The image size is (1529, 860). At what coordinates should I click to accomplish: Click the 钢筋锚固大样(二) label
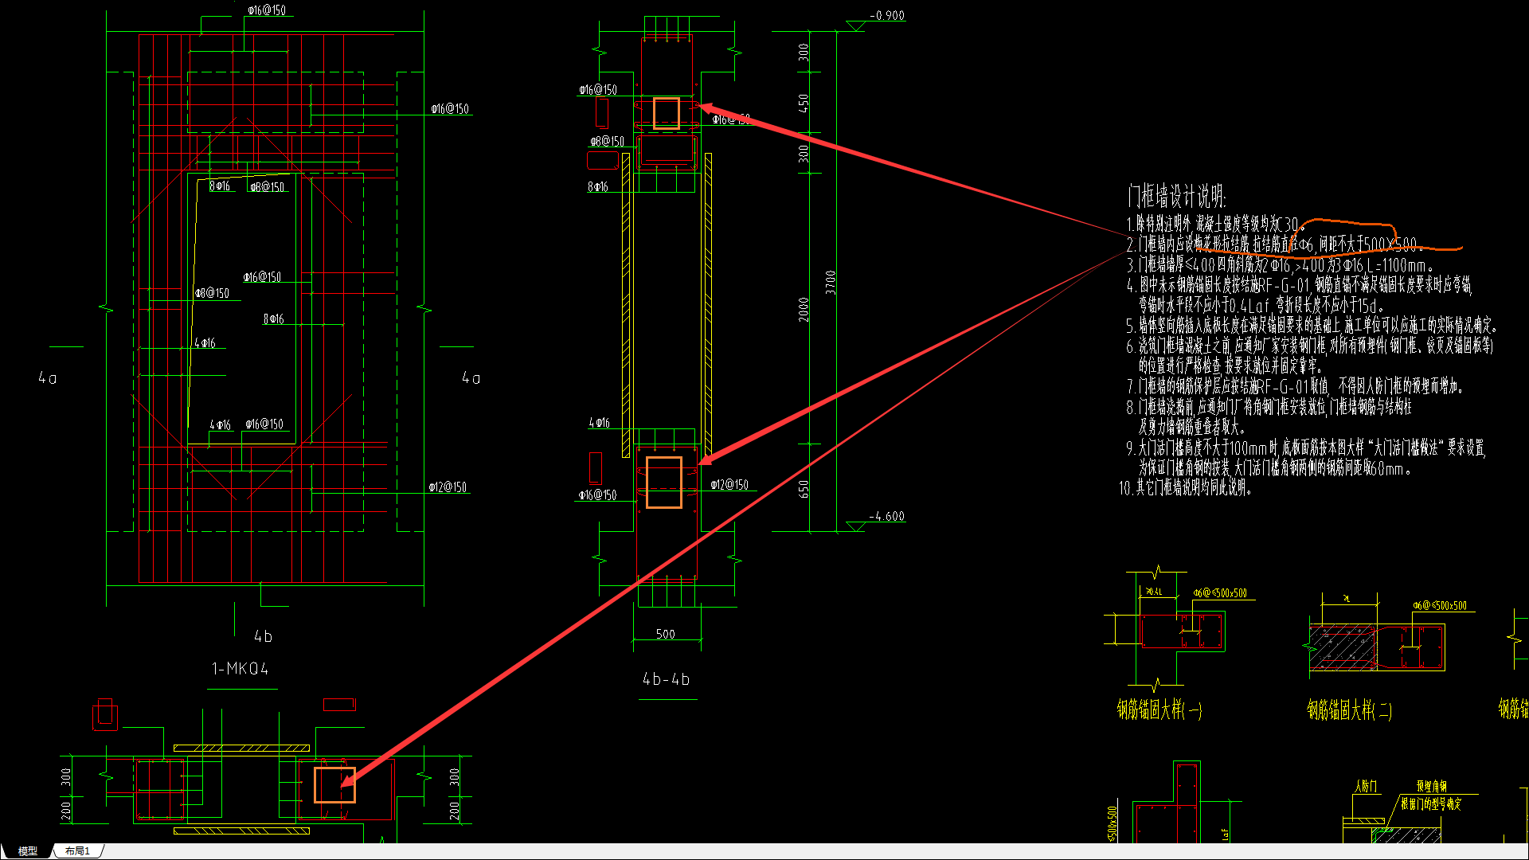tap(1350, 709)
